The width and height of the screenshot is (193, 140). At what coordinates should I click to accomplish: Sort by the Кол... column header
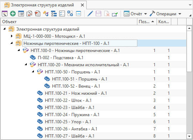tap(164, 22)
